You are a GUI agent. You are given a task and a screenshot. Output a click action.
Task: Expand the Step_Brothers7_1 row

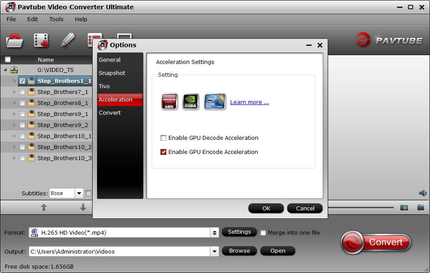(x=14, y=92)
